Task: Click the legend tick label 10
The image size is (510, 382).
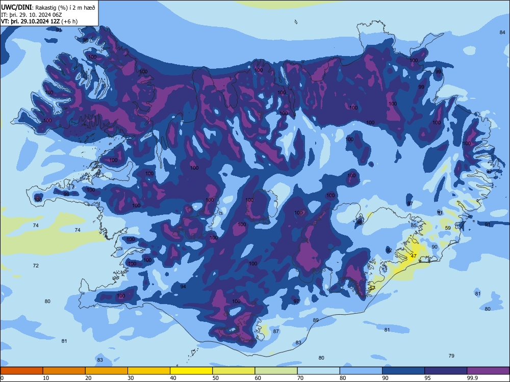Action: tap(46, 378)
